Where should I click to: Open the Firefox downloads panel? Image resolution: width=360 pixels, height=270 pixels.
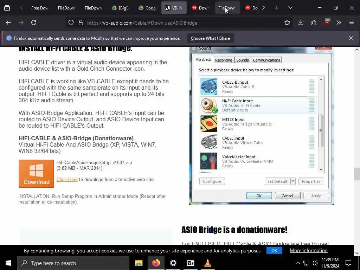click(301, 22)
